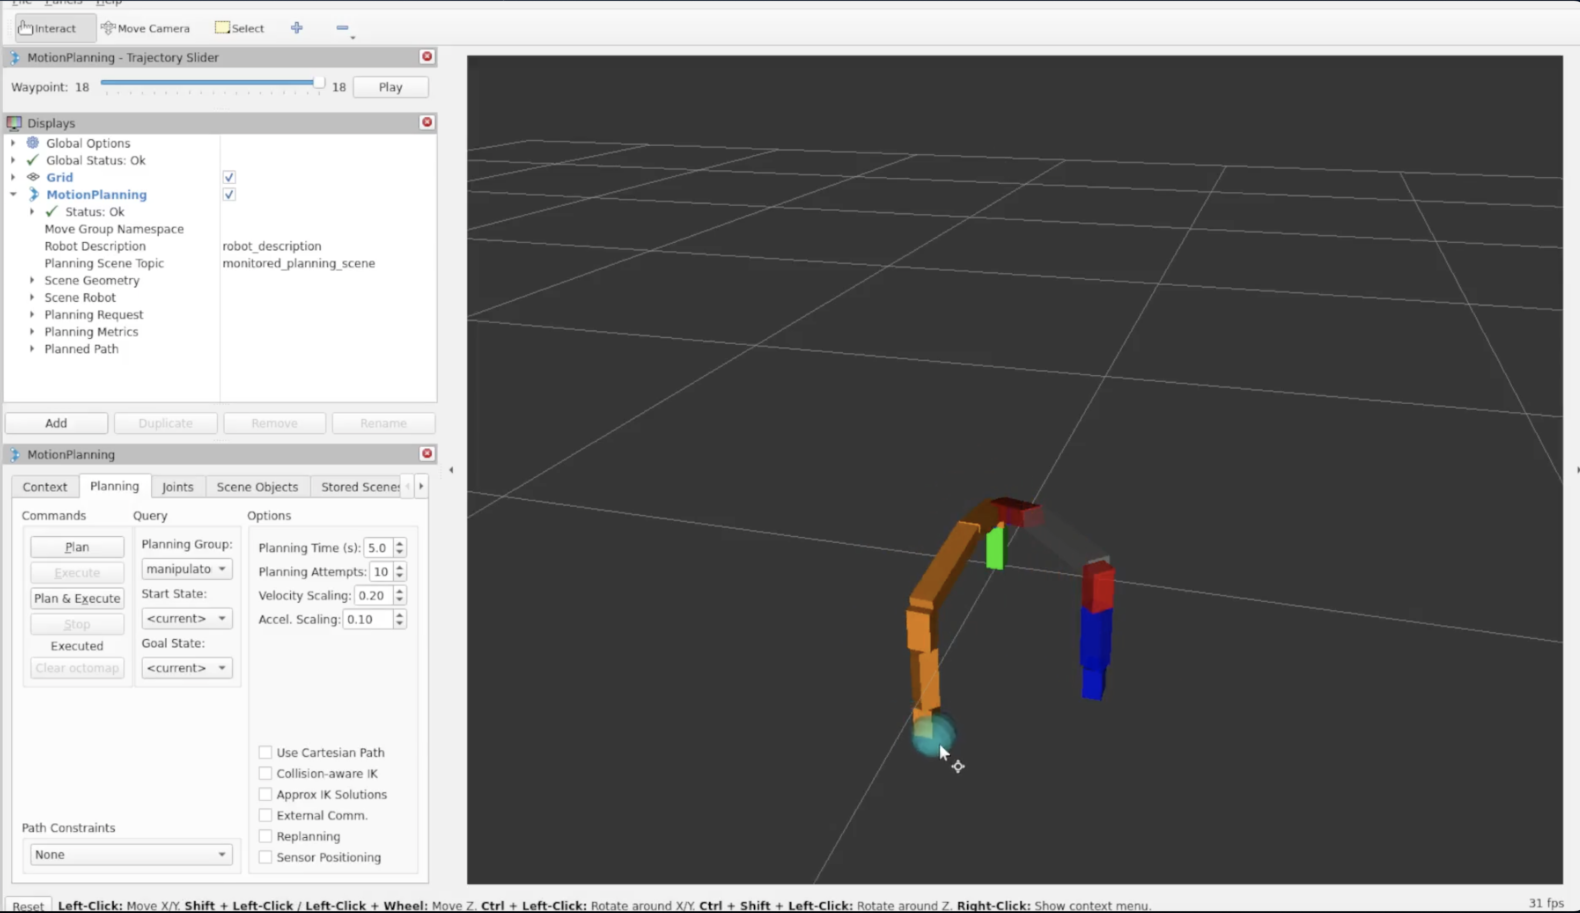Click the blue minus remove-tool icon
The width and height of the screenshot is (1580, 913).
[x=342, y=28]
